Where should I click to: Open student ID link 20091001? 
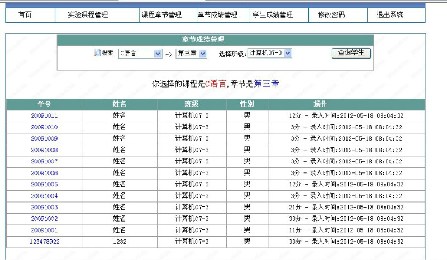[44, 230]
